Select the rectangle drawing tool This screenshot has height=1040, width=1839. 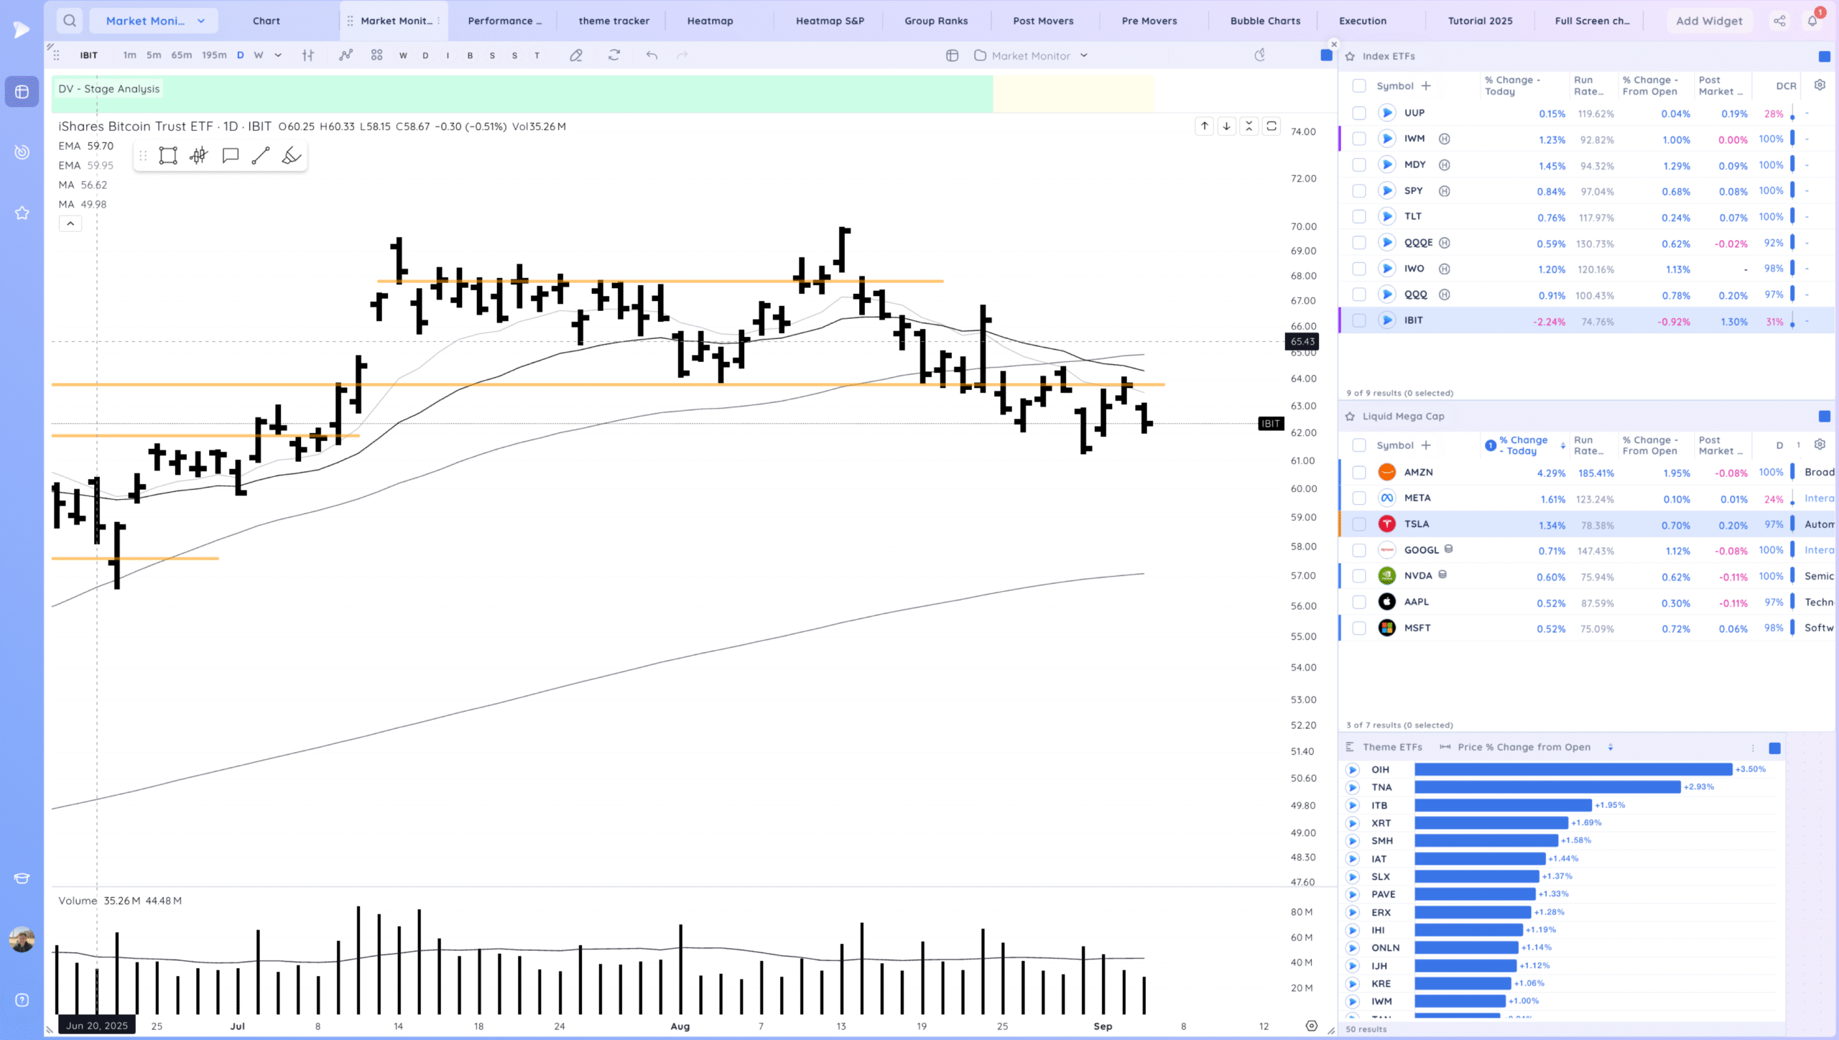pyautogui.click(x=168, y=156)
